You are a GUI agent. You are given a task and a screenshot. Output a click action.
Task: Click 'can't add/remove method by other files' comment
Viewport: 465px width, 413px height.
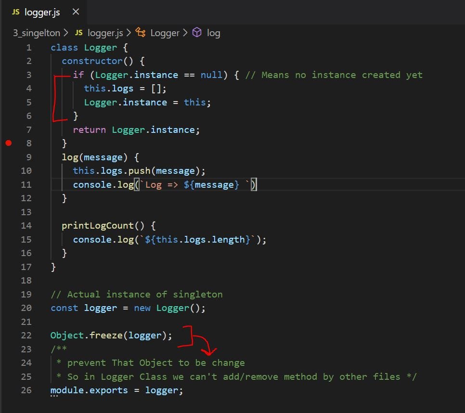(295, 377)
